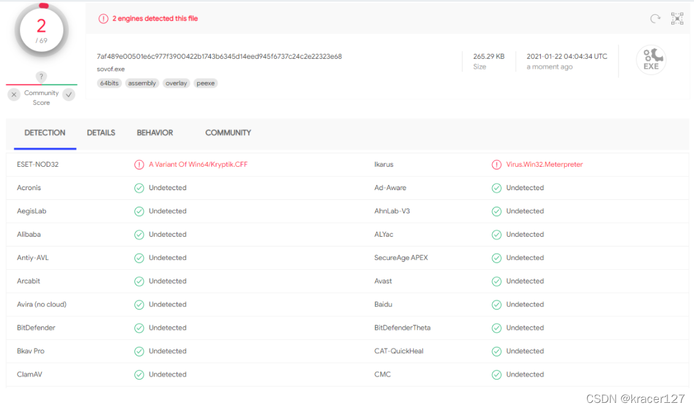Click green checkmark beside Acronis Undetected
694x409 pixels.
(x=139, y=188)
